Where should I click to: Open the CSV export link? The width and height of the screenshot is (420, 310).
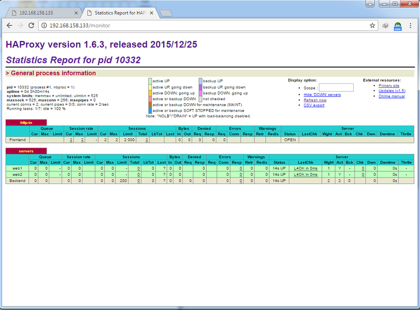point(314,105)
